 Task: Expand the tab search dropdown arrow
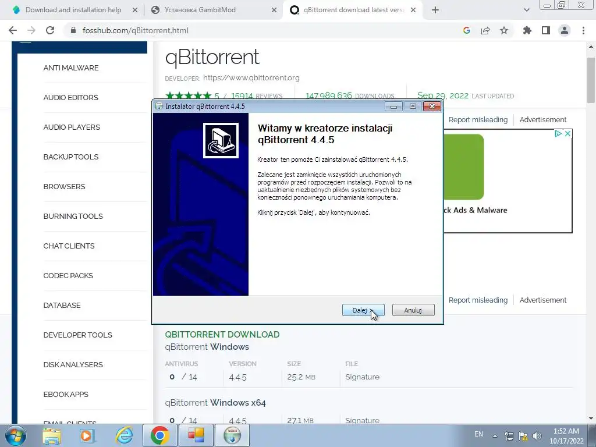[526, 10]
